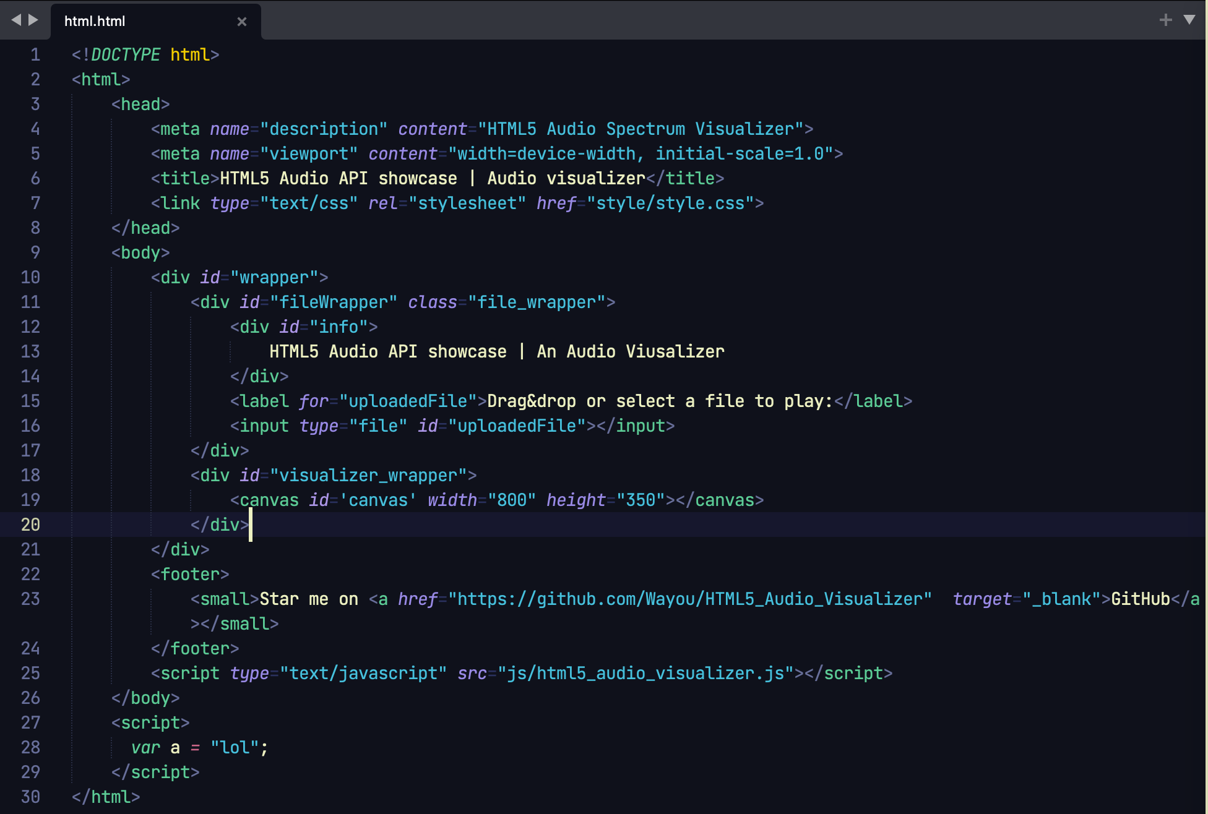This screenshot has width=1208, height=814.
Task: Click the opening footer tag
Action: (x=190, y=575)
